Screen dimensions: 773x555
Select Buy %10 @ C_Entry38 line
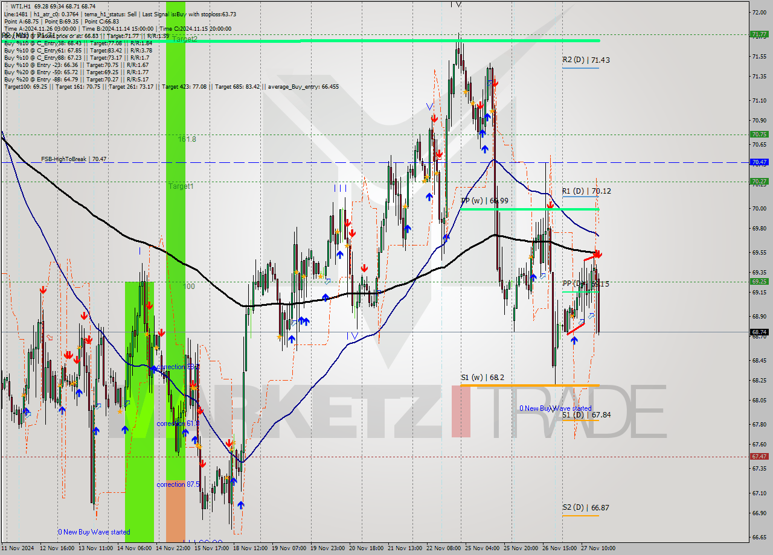coord(78,43)
